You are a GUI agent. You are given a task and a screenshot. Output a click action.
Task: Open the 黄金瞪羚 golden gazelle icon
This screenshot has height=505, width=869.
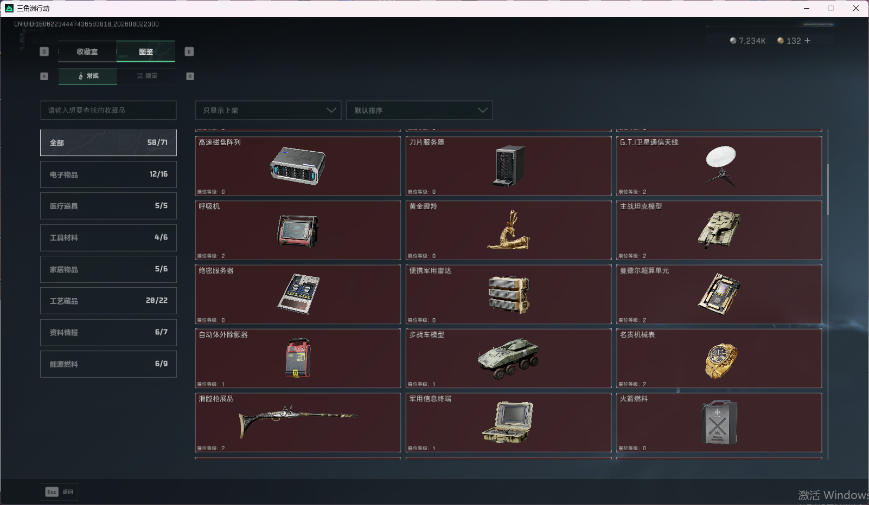[508, 230]
